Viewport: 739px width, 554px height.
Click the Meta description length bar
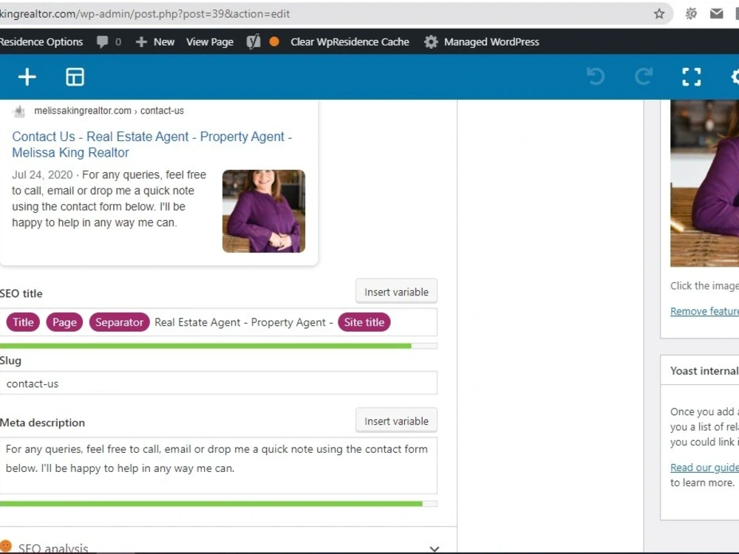218,504
